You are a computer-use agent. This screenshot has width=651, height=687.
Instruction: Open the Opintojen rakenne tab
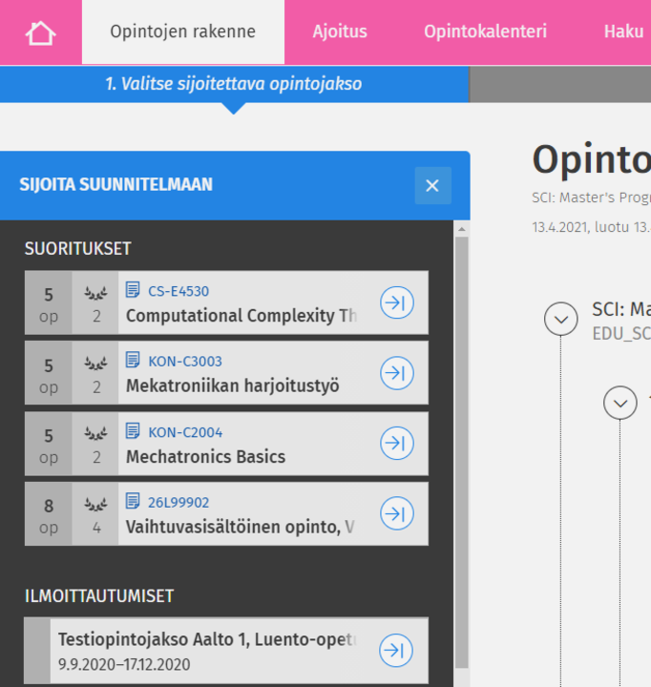point(182,32)
